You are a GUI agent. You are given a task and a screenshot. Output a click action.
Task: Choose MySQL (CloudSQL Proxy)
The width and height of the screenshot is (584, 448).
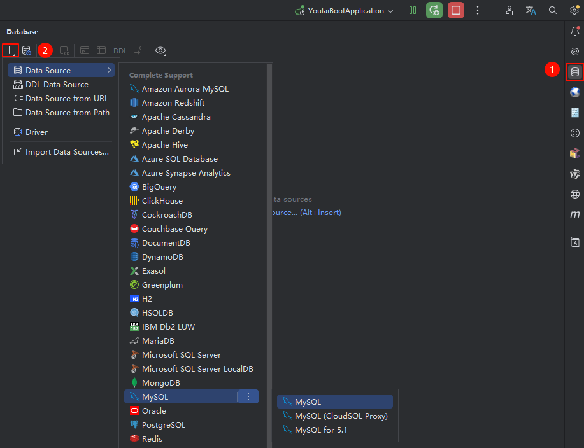tap(335, 416)
